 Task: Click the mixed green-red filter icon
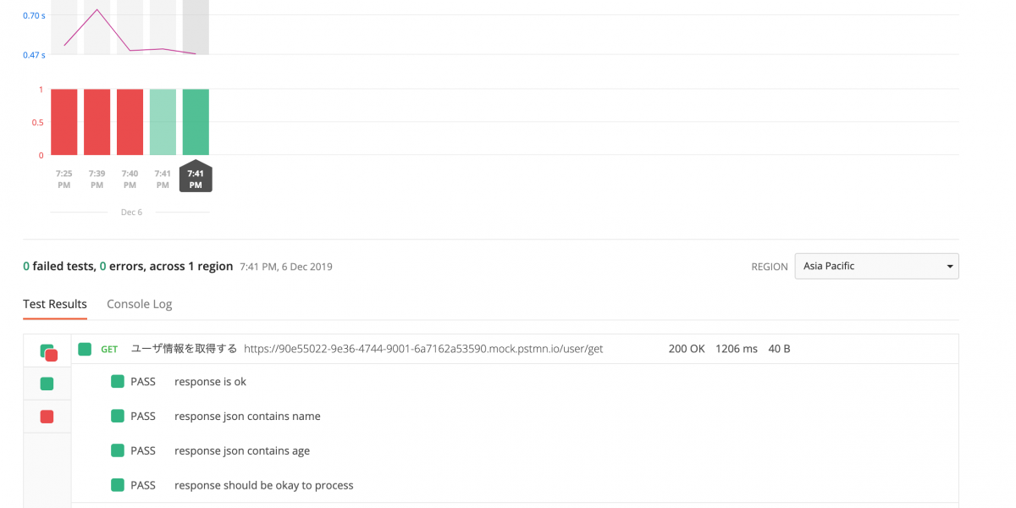coord(47,351)
